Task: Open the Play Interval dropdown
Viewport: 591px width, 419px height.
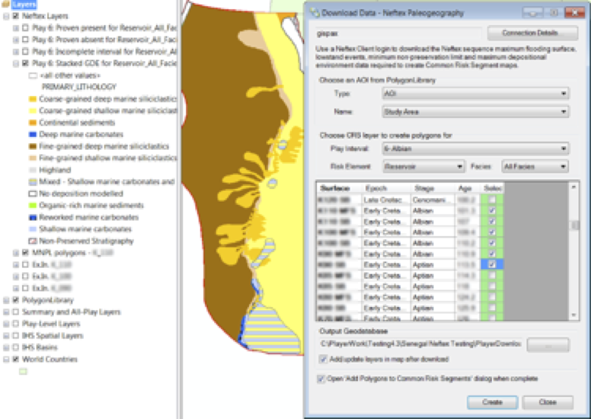Action: coord(475,149)
